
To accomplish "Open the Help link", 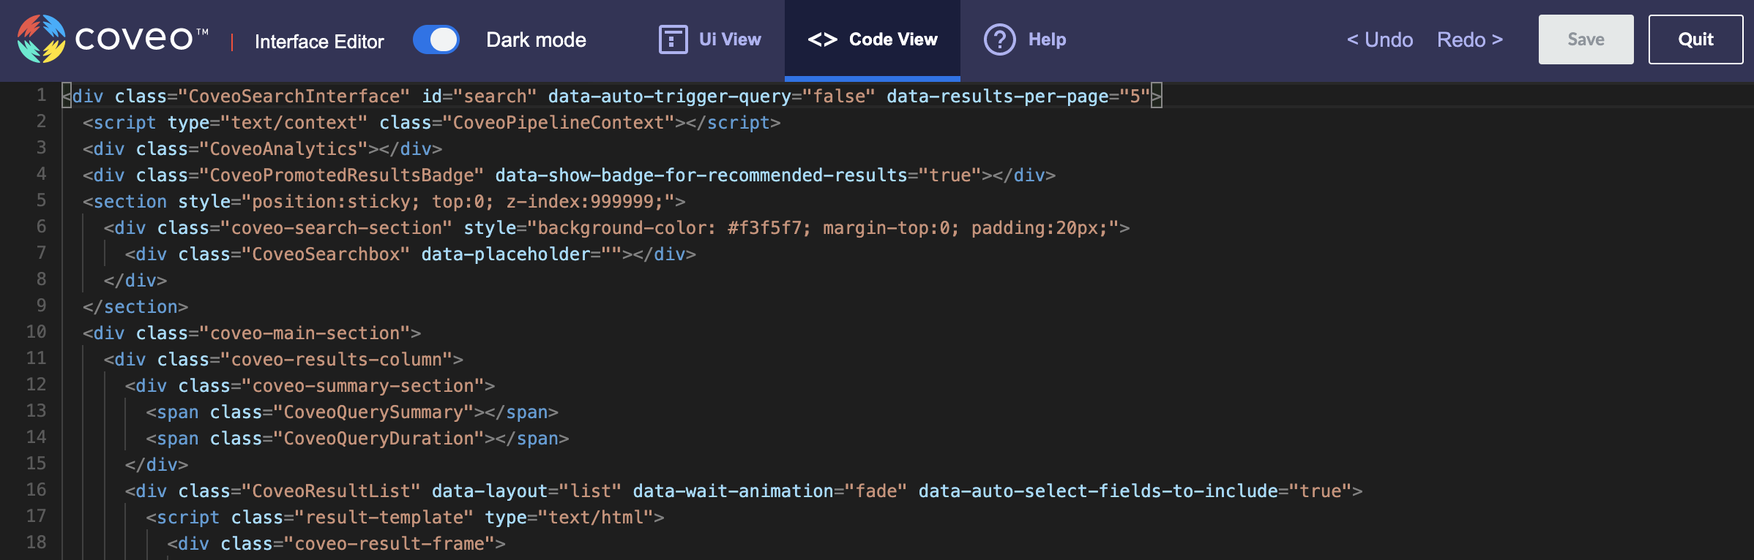I will 1047,39.
